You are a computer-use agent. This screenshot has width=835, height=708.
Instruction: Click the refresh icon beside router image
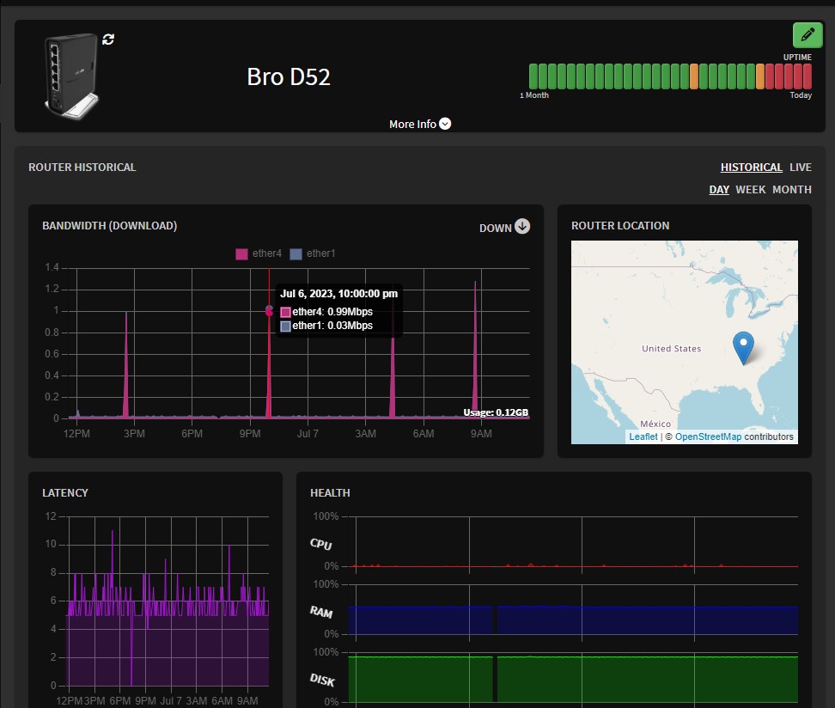[108, 39]
